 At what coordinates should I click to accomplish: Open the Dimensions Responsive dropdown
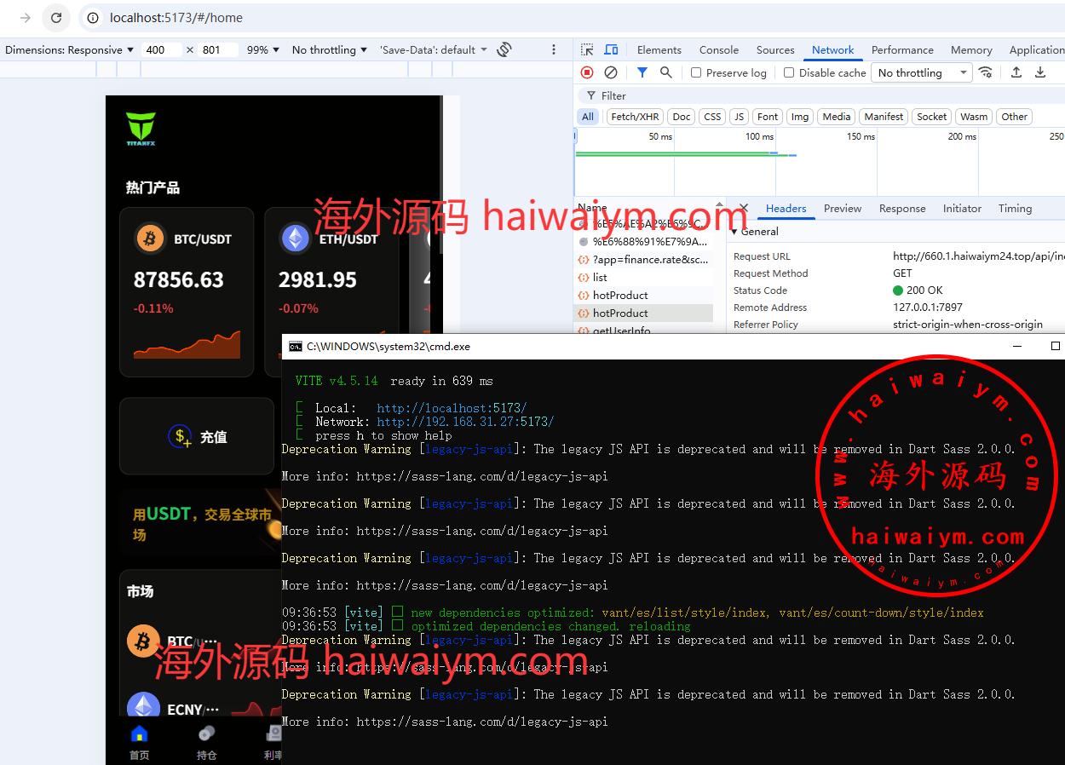[x=70, y=50]
